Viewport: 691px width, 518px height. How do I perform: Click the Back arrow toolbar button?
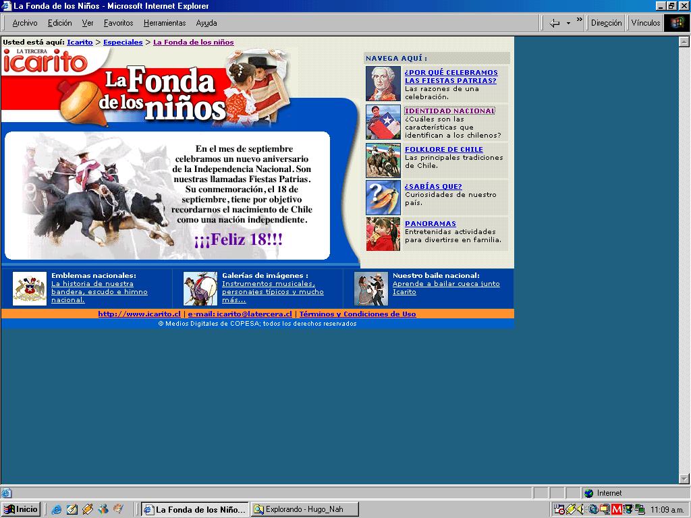555,23
